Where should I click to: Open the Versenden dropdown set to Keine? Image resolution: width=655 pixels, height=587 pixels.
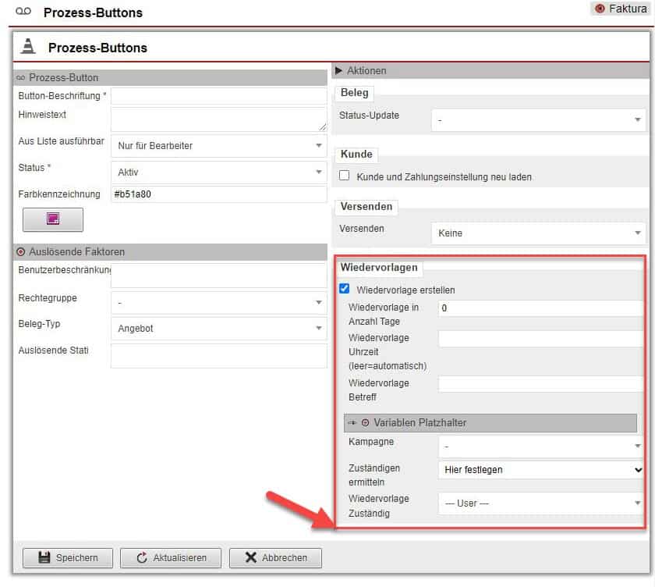538,233
